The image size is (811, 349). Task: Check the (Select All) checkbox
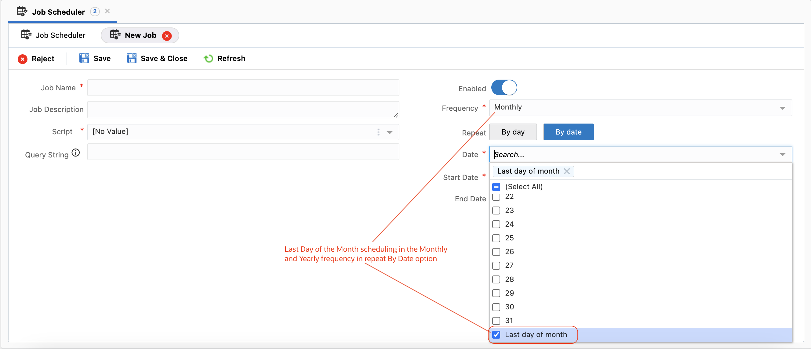point(496,187)
